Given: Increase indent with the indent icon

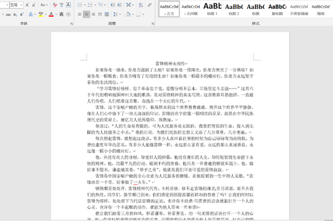Looking at the screenshot, I should pyautogui.click(x=119, y=5).
